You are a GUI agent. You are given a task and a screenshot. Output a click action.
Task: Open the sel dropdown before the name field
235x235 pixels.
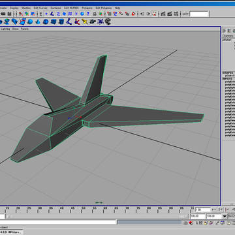(185, 14)
